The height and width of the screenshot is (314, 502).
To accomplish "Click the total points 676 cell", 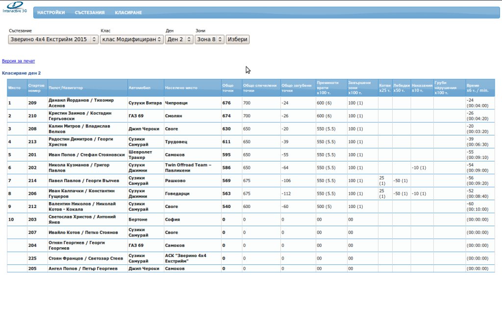I will pos(226,103).
